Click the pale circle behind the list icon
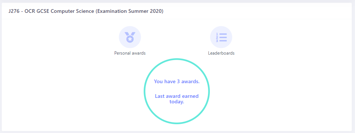The width and height of the screenshot is (355, 133). tap(221, 37)
